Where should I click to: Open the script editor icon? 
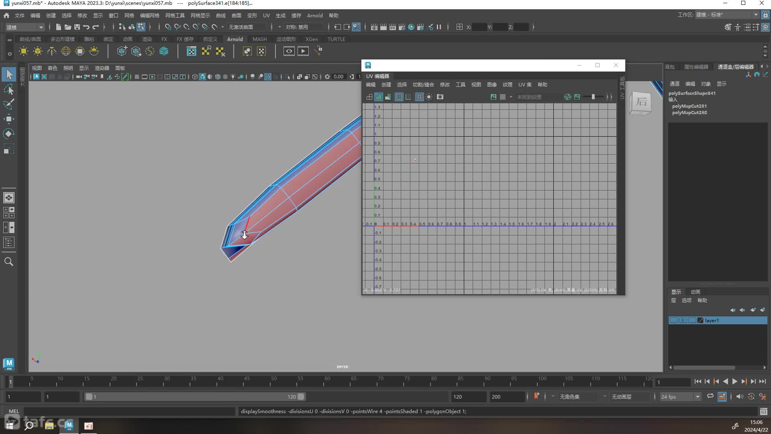pos(763,411)
